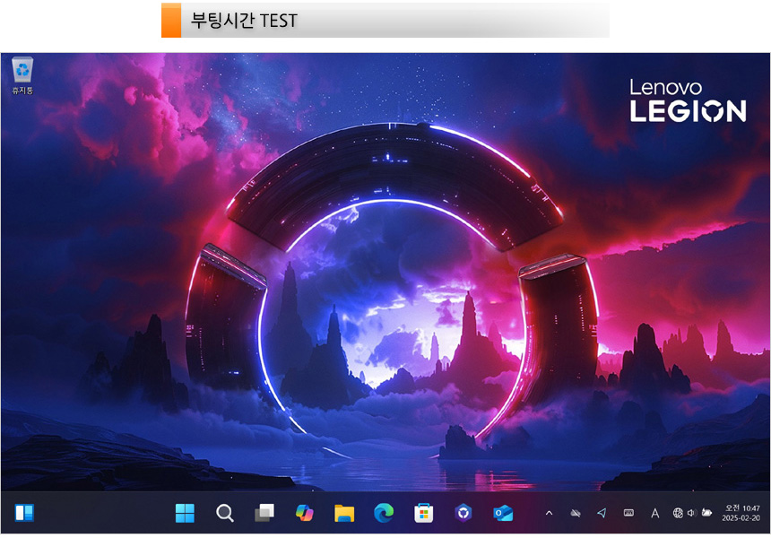Open the touch keyboard tray icon
This screenshot has width=771, height=538.
(628, 513)
